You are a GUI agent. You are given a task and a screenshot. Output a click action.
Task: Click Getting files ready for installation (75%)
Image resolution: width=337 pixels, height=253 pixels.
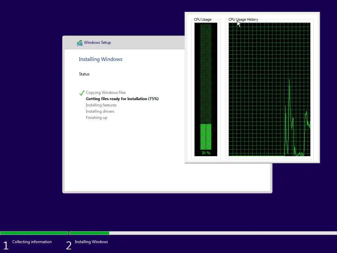click(122, 99)
